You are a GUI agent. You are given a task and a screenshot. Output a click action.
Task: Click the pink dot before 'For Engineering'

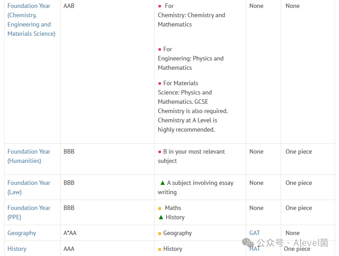click(x=160, y=49)
